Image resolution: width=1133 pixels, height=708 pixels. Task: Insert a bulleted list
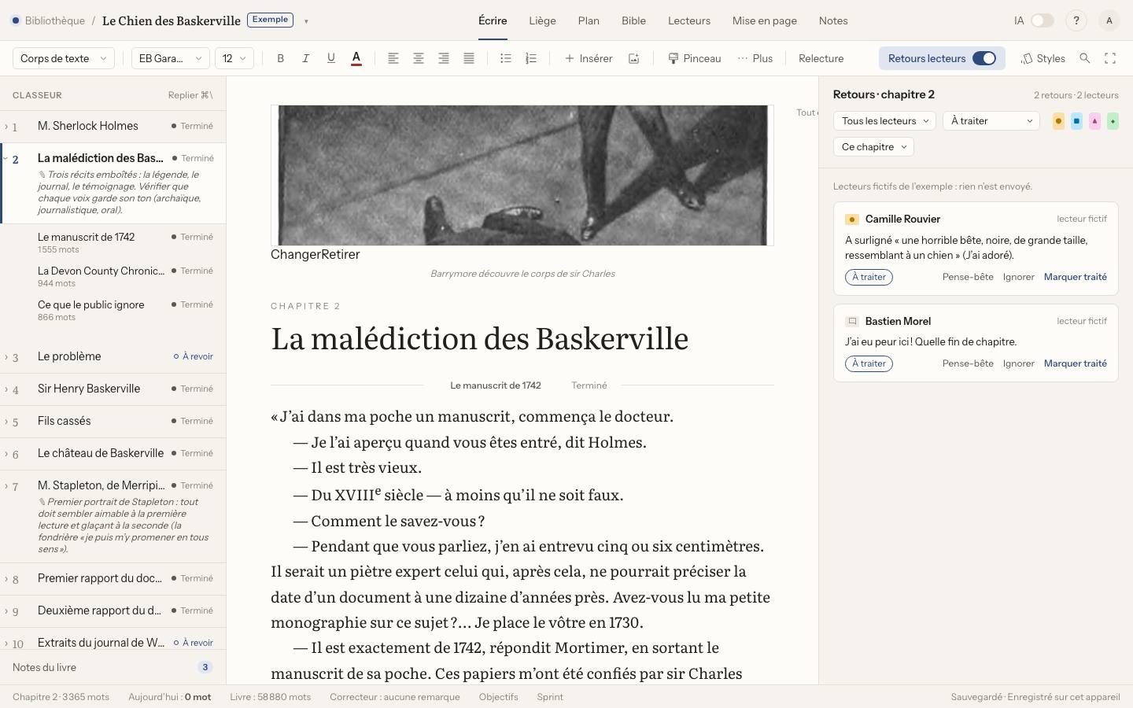tap(506, 58)
